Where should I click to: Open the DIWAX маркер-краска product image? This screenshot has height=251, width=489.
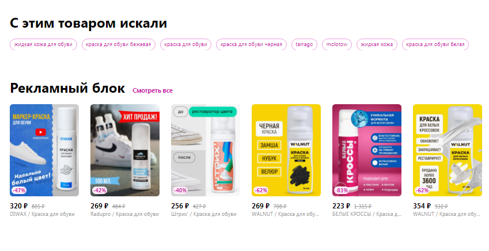pos(44,150)
